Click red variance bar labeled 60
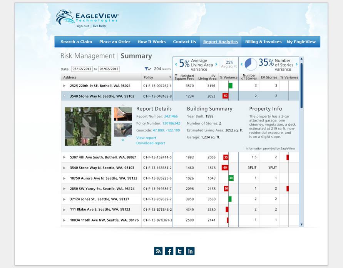343x268 pixels. (225, 168)
